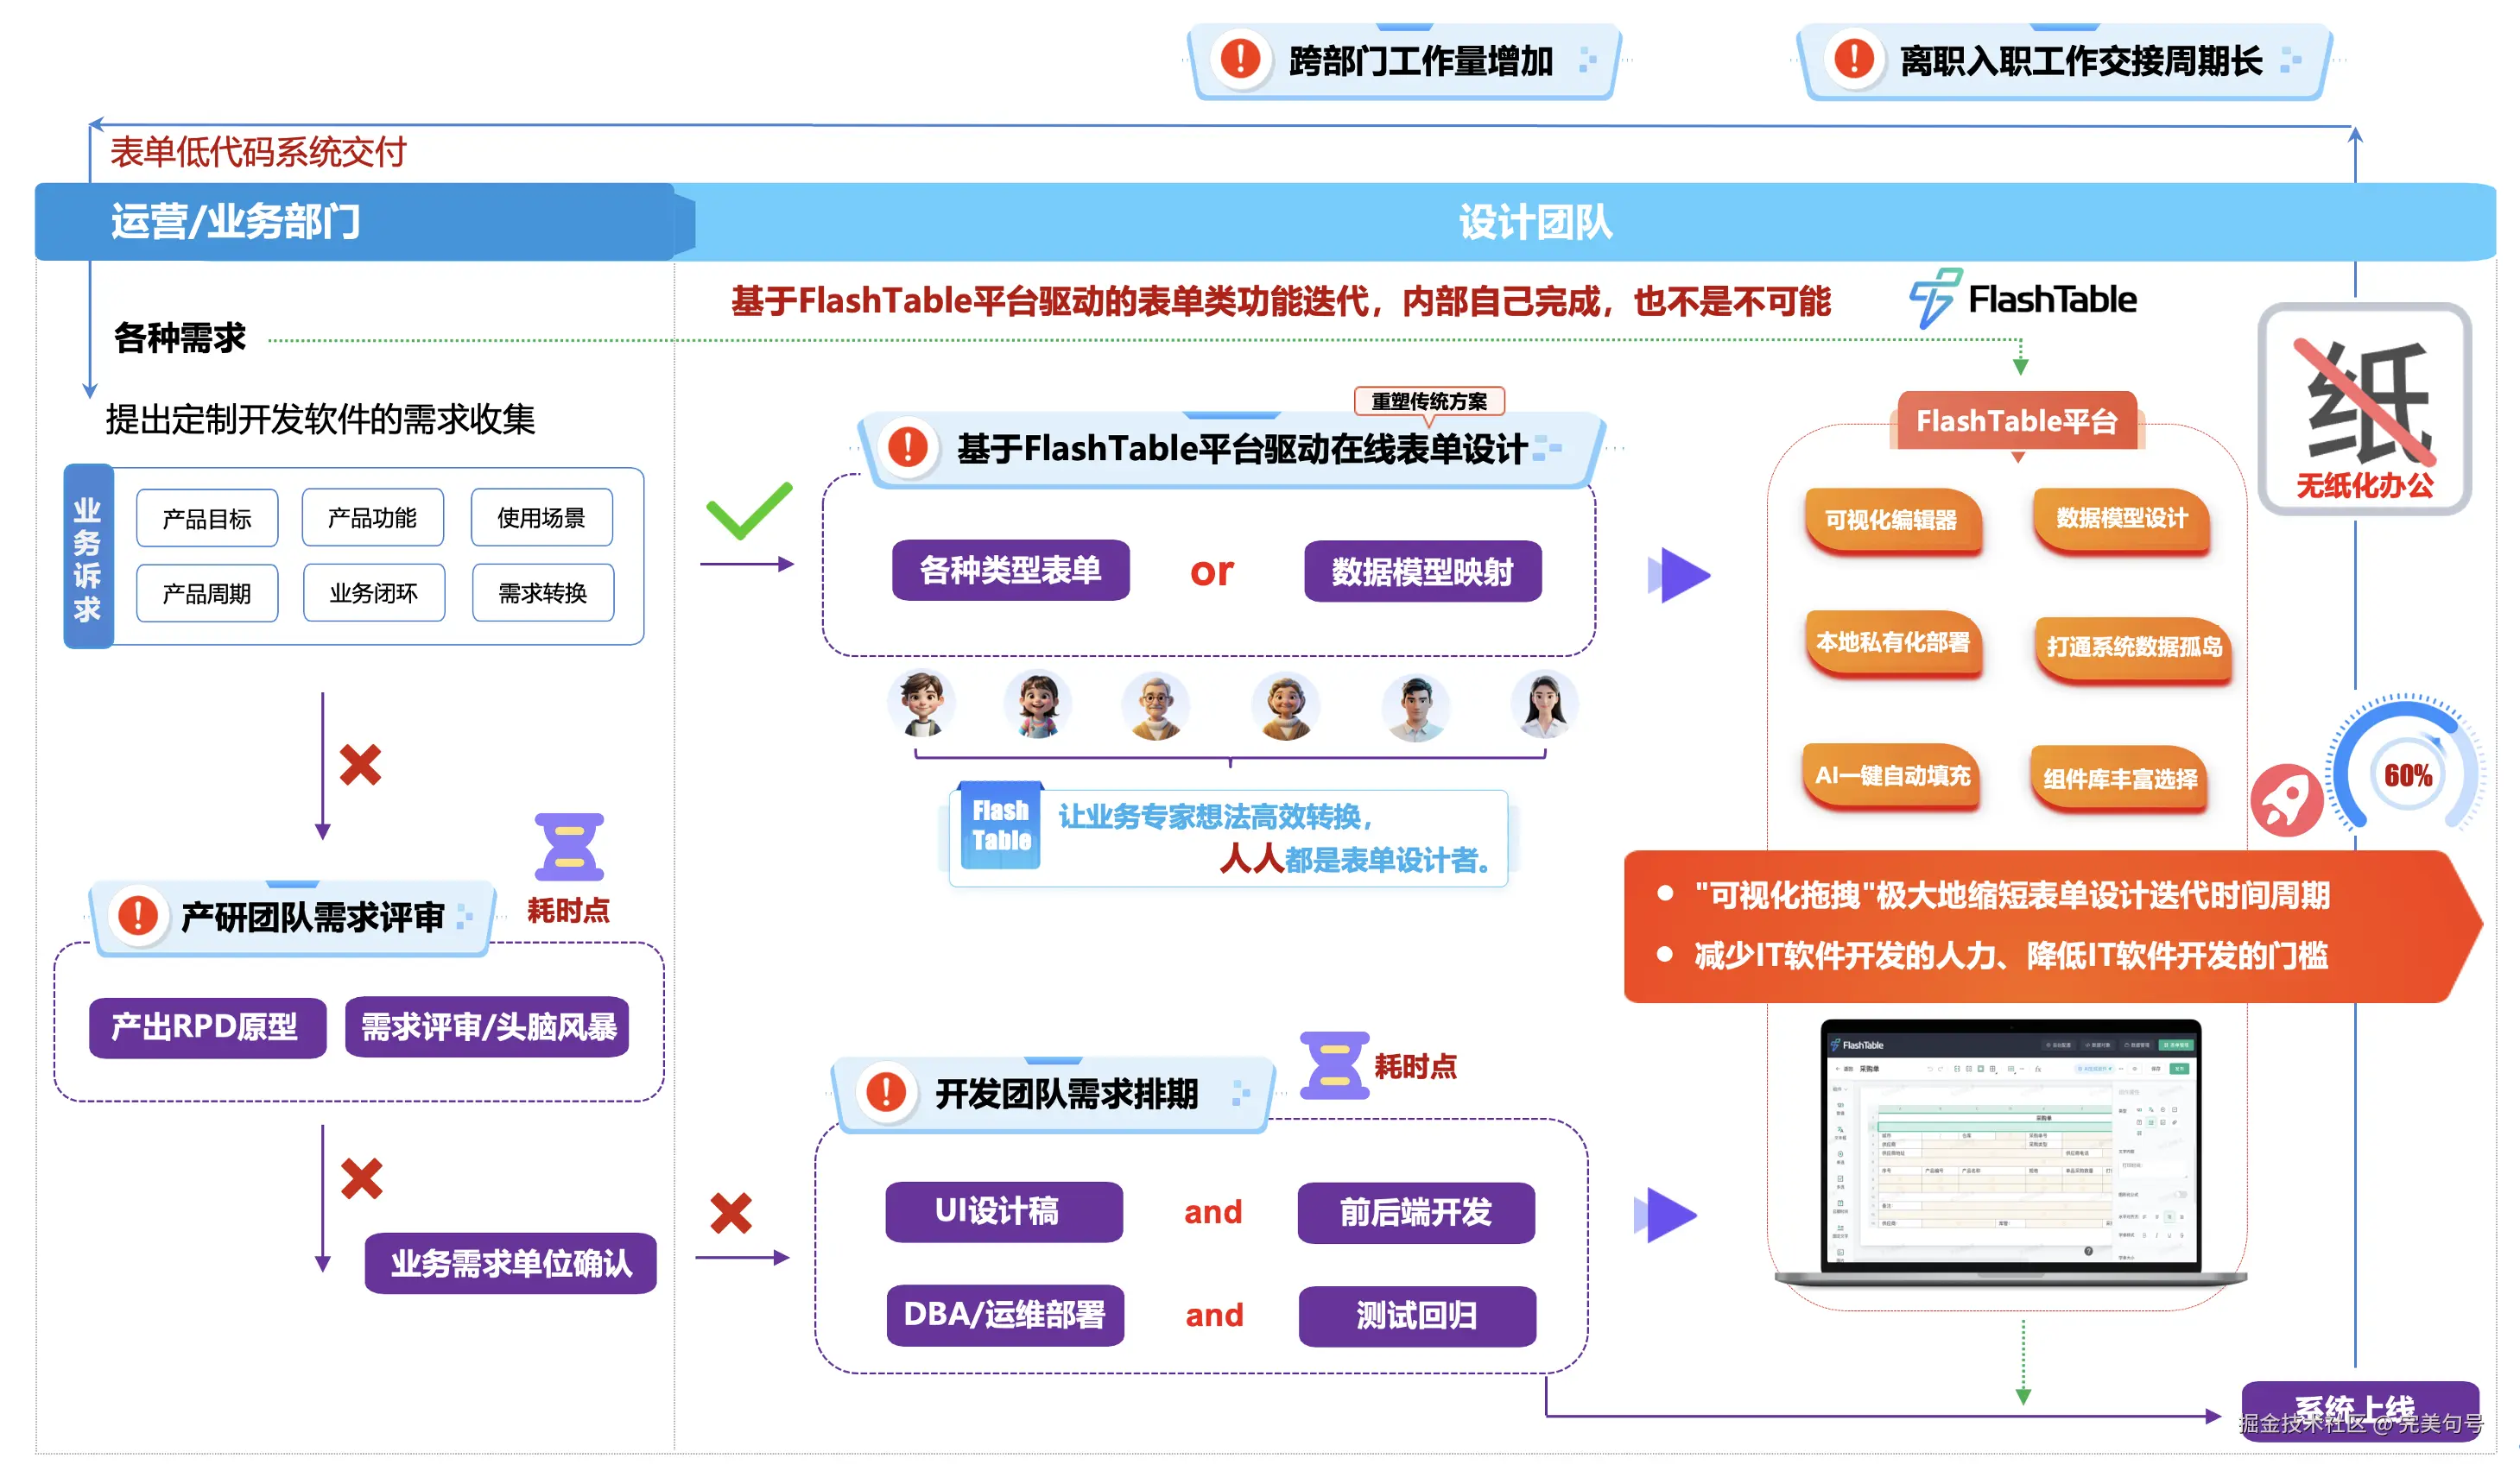Click the red exclamation icon next to 跨部门工作量增加

click(x=1240, y=58)
